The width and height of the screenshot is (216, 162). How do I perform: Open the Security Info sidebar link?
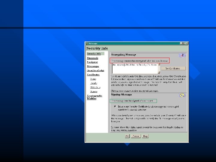coord(94,54)
